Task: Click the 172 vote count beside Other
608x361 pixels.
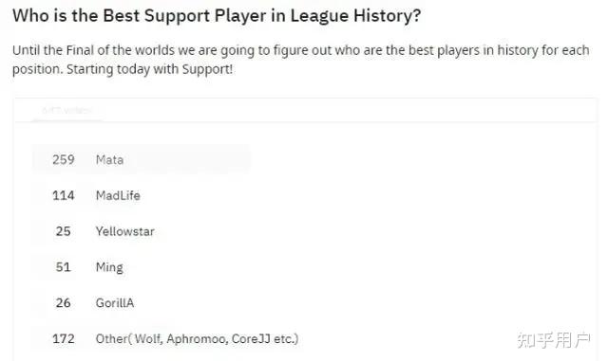Action: tap(64, 339)
